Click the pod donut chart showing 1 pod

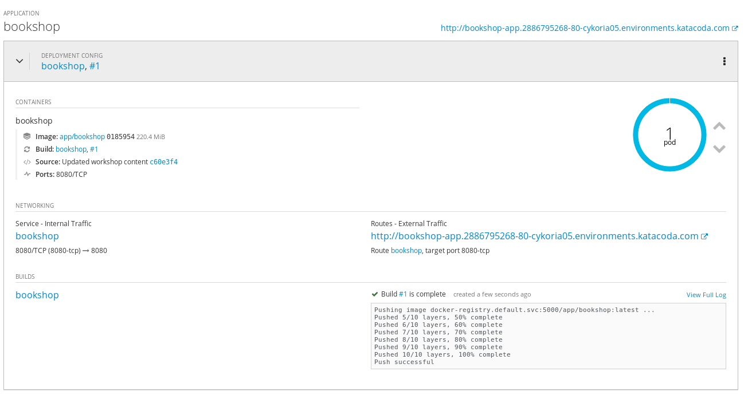[x=669, y=135]
